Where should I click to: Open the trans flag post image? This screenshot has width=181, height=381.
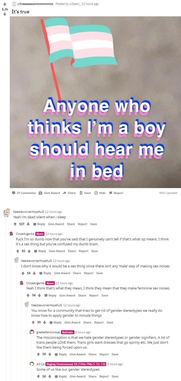95,102
